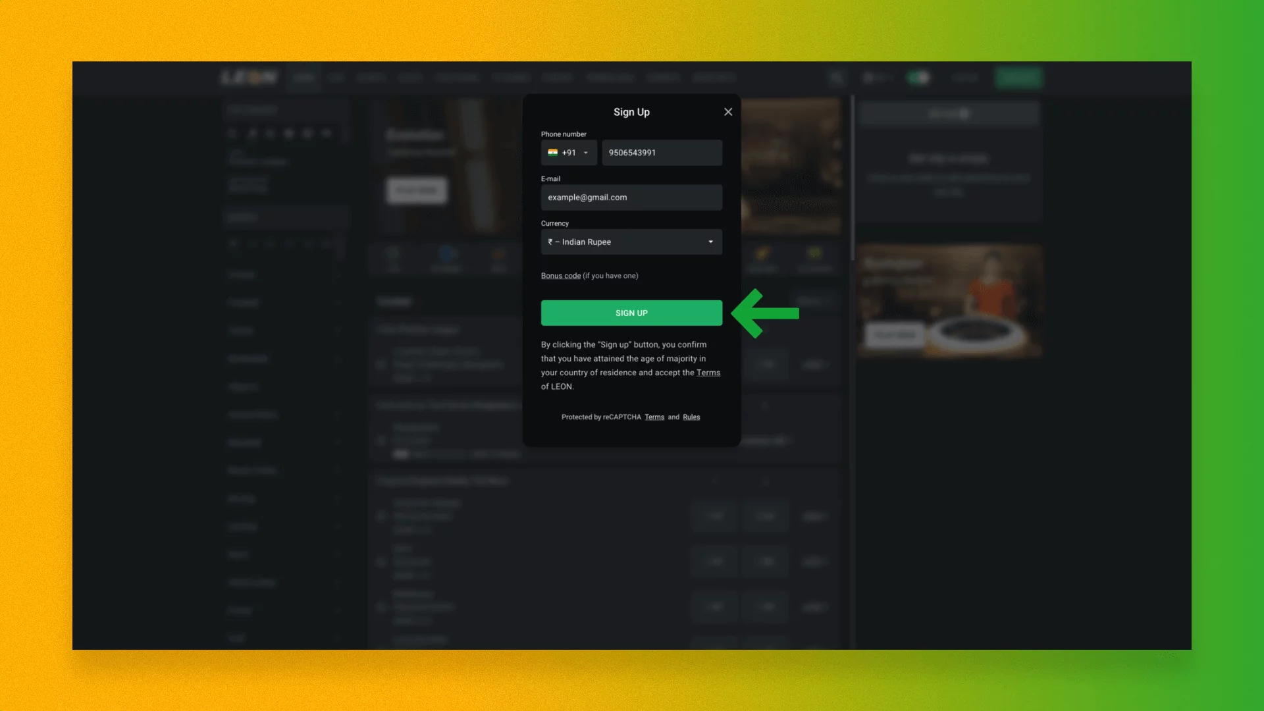Screen dimensions: 1264x711
Task: Open the Bonus code link
Action: coord(561,276)
